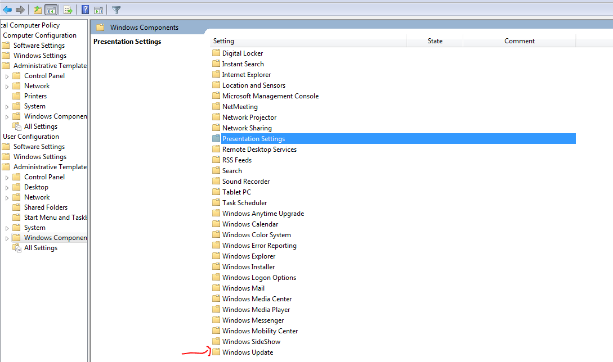Expand System under Computer Configuration
Viewport: 613px width, 362px height.
click(7, 107)
